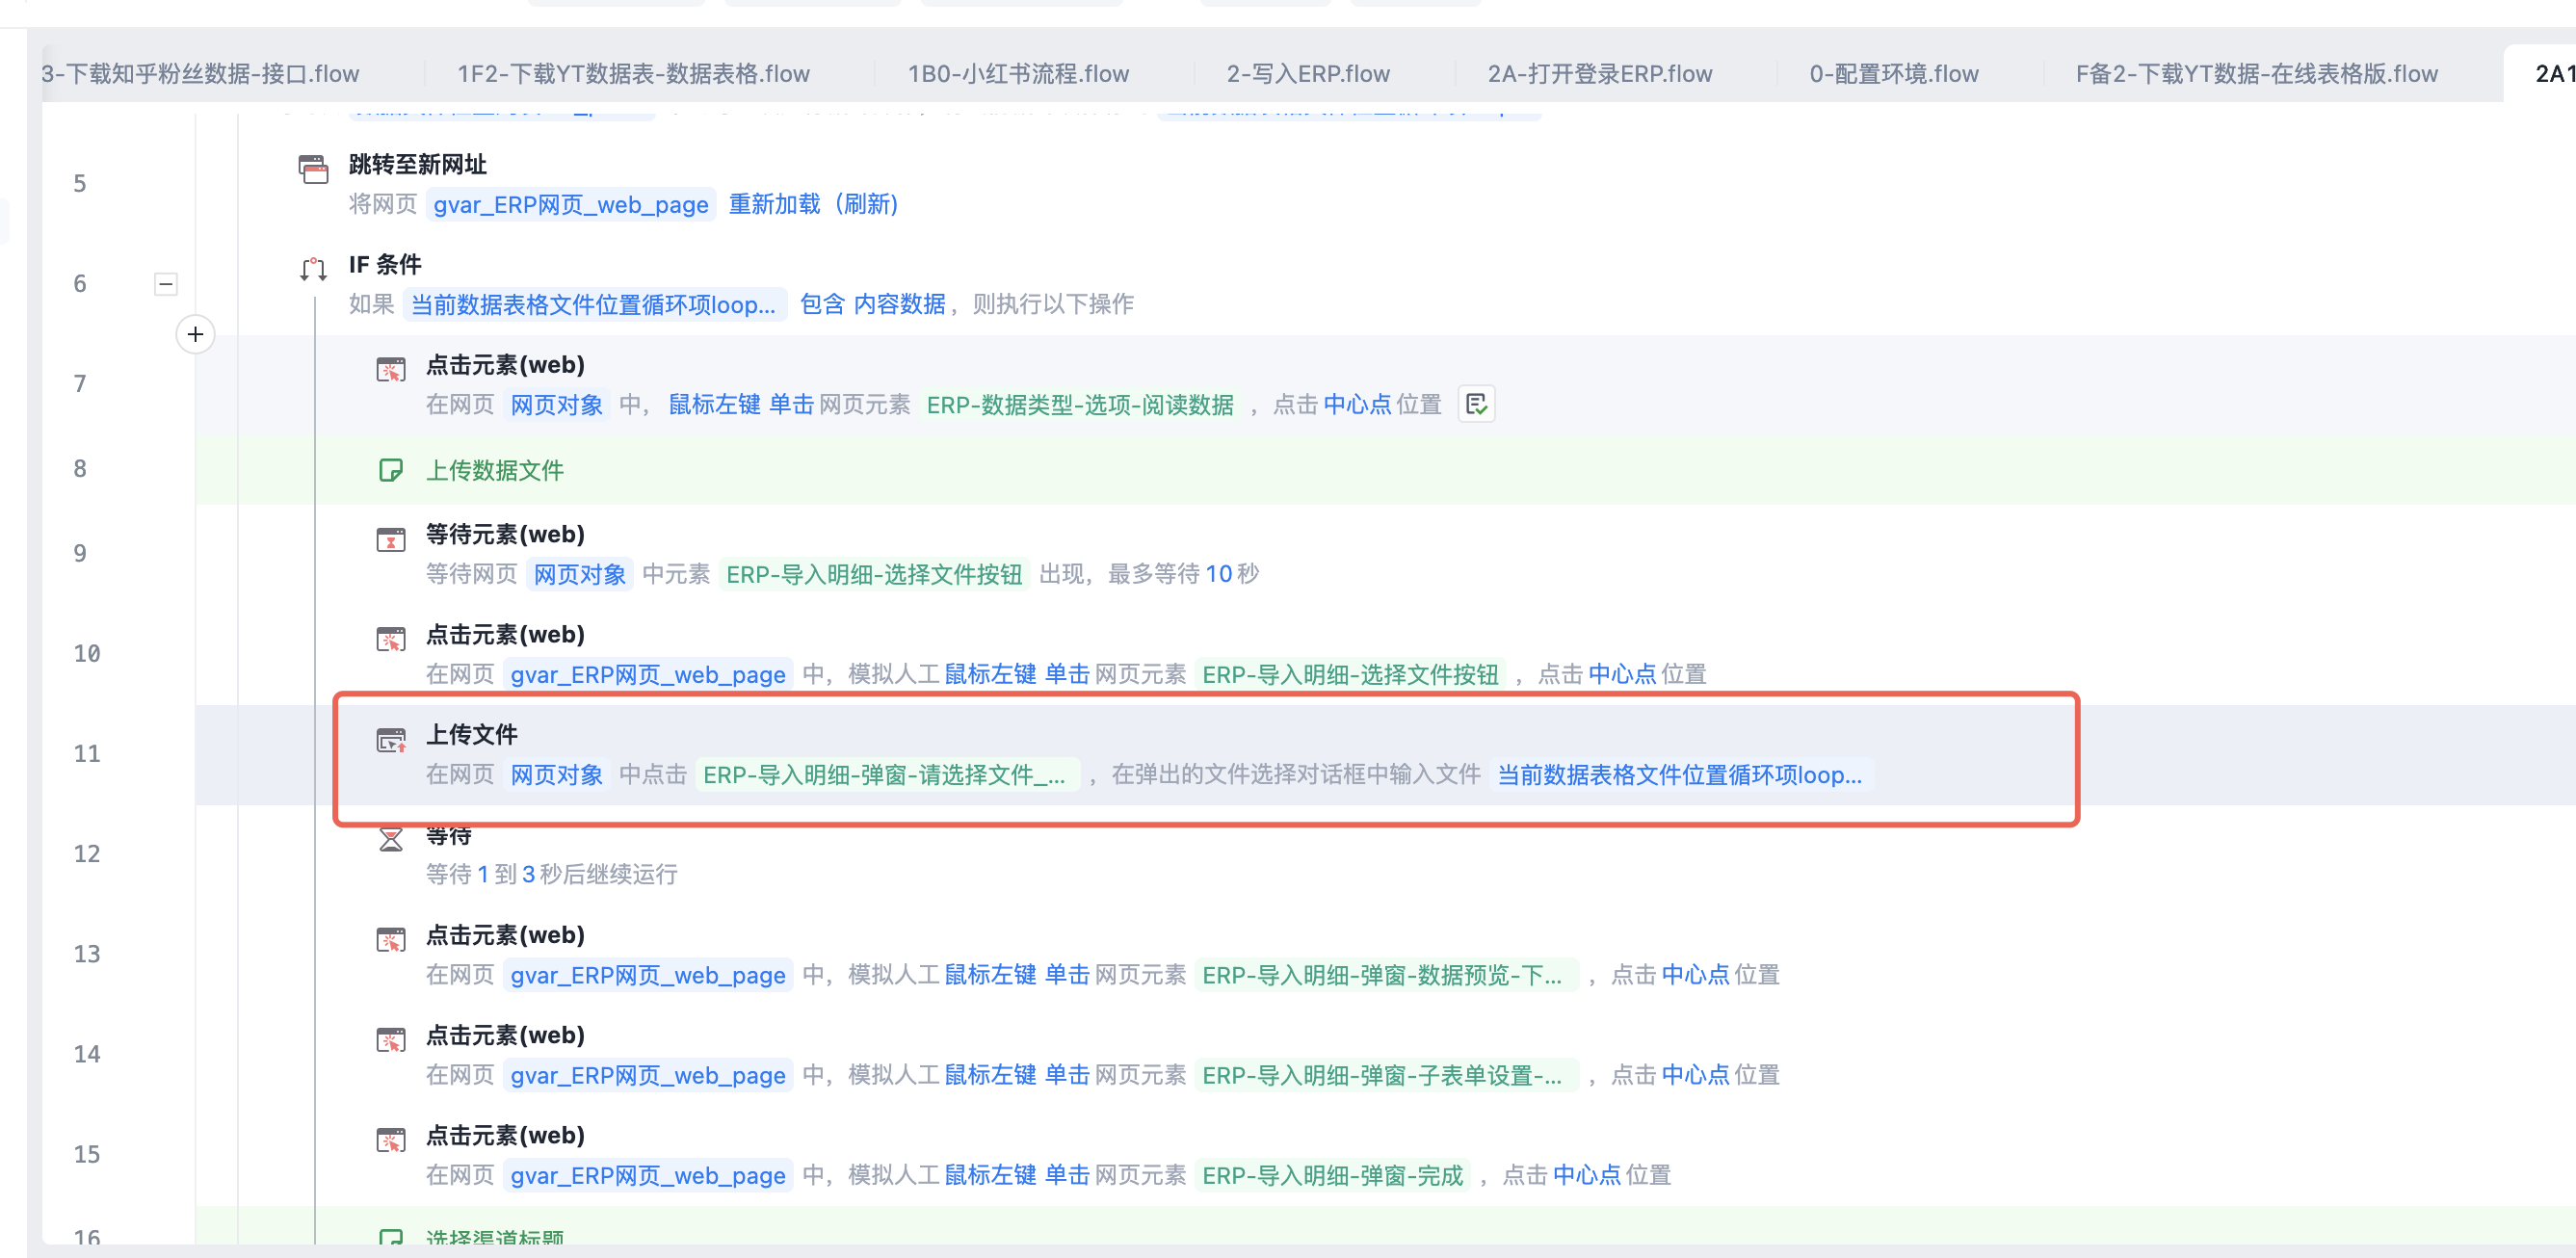This screenshot has height=1258, width=2576.
Task: Click 网页对象 variable in line 7
Action: (x=557, y=405)
